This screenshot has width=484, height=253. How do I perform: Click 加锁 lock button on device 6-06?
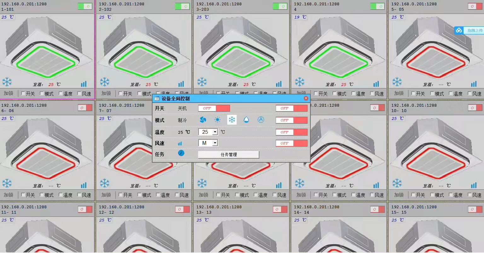pyautogui.click(x=9, y=195)
